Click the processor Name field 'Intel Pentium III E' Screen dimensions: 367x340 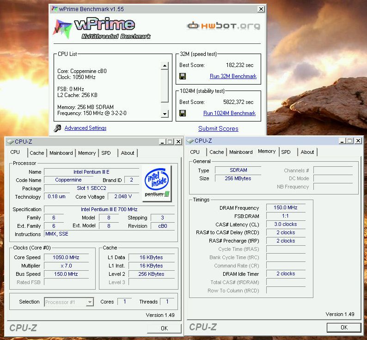92,172
